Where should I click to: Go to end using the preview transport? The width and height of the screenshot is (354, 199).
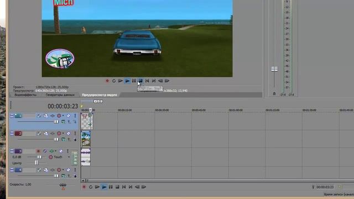(x=154, y=81)
